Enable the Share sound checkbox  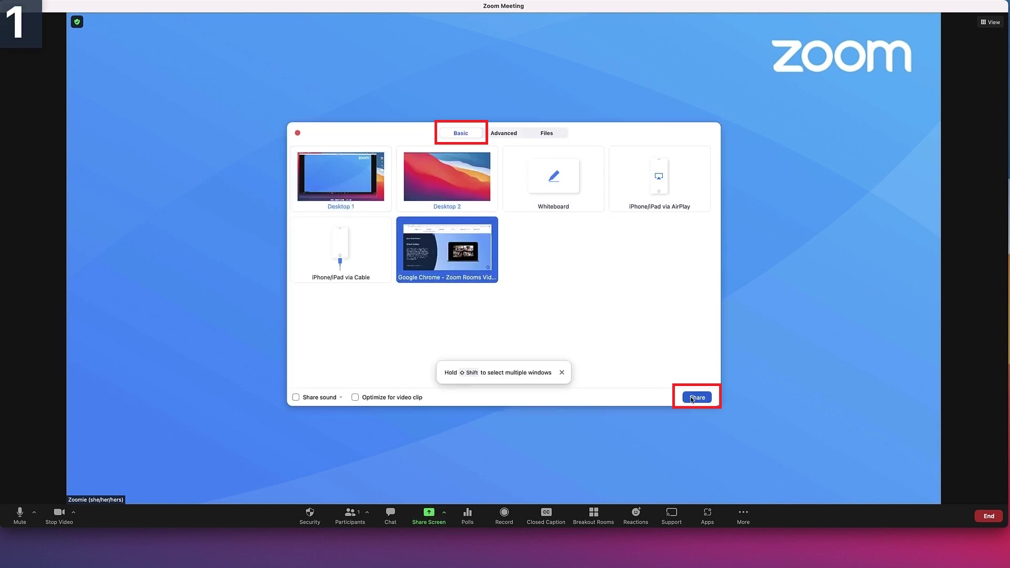point(296,397)
